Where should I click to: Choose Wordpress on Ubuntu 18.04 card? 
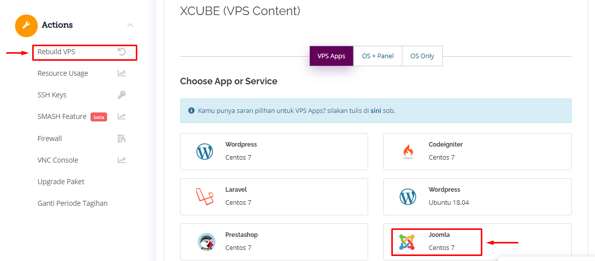[477, 197]
